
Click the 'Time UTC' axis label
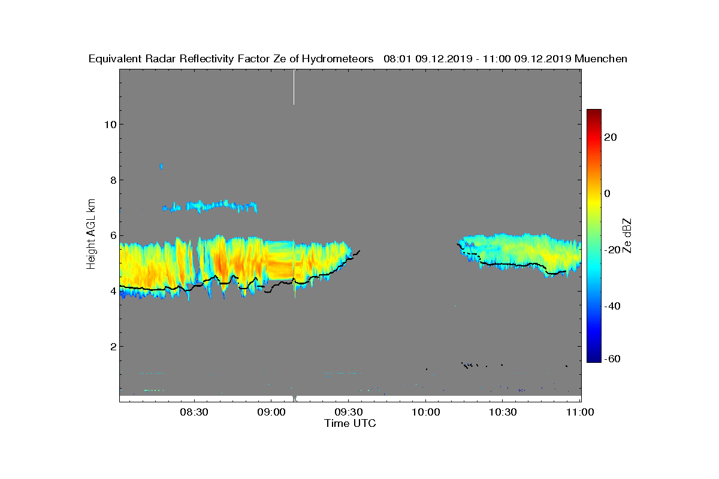[x=351, y=423]
